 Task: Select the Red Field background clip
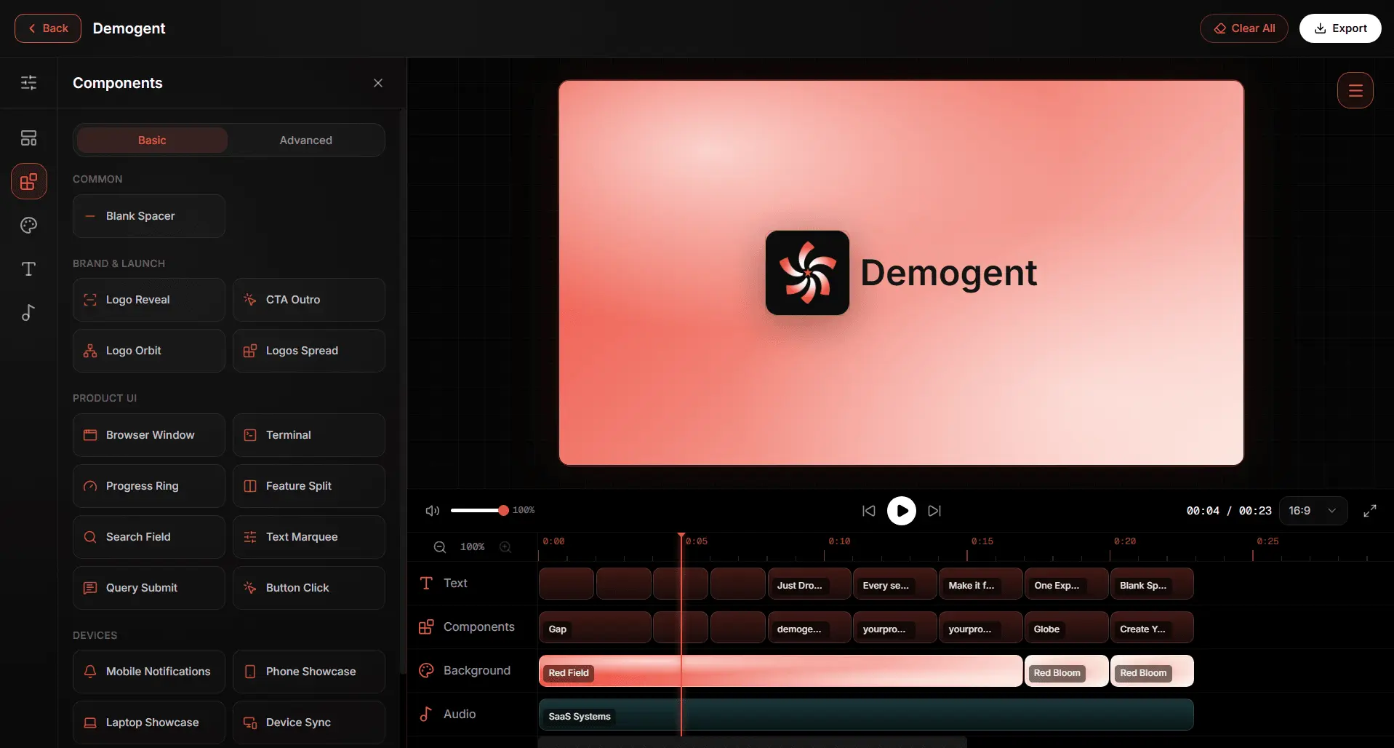click(780, 671)
